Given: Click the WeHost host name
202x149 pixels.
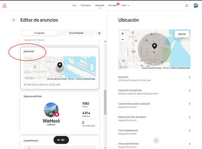Looking at the screenshot, I should pyautogui.click(x=51, y=121).
